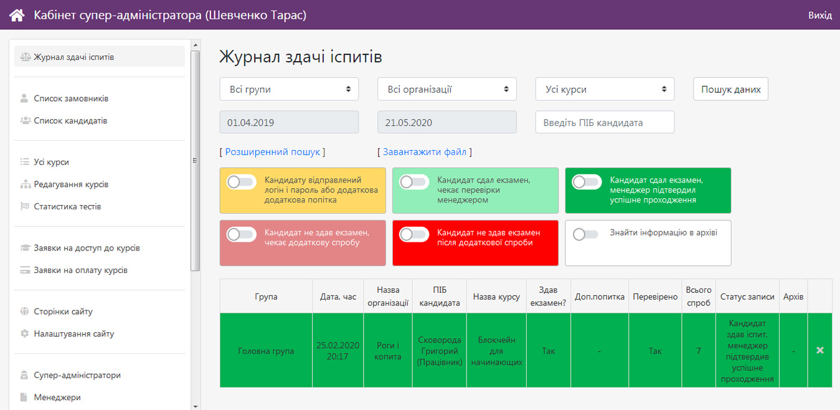Click the candidate name input field

click(x=605, y=122)
